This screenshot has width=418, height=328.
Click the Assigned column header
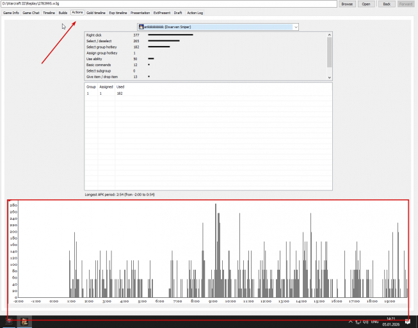click(x=106, y=86)
